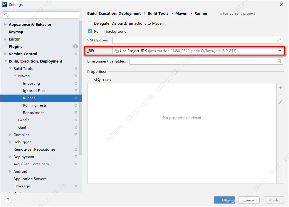
Task: Click the search magnifier icon
Action: click(x=7, y=15)
